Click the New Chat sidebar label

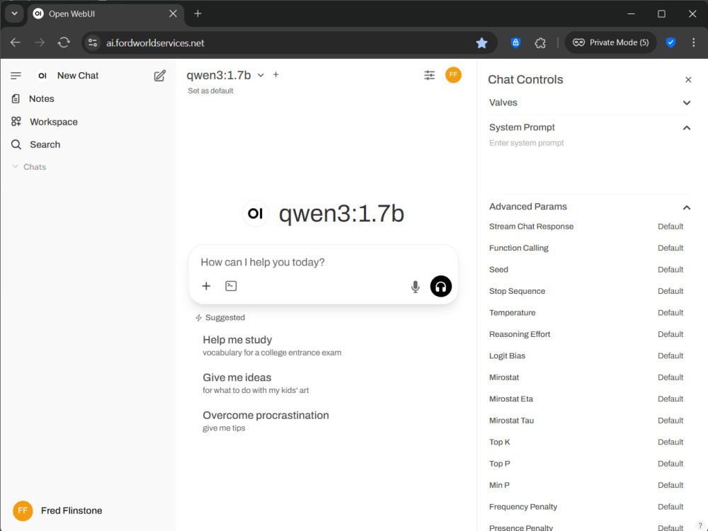click(x=78, y=76)
